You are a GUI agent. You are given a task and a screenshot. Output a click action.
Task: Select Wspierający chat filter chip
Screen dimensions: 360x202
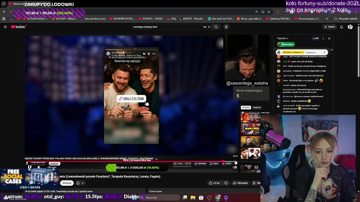pos(285,44)
